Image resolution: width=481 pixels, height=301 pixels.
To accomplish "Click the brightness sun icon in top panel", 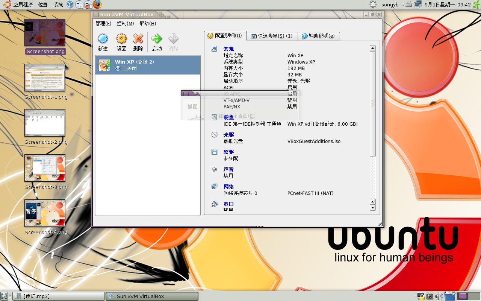I will tap(373, 5).
